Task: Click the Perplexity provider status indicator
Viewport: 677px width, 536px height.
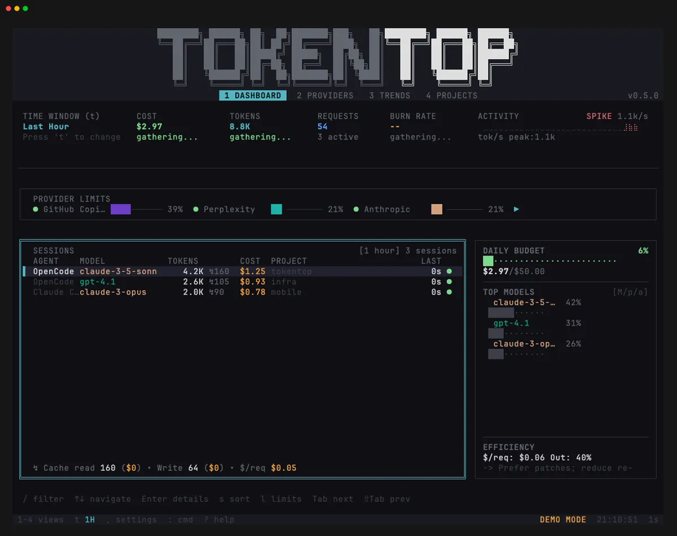Action: (x=195, y=209)
